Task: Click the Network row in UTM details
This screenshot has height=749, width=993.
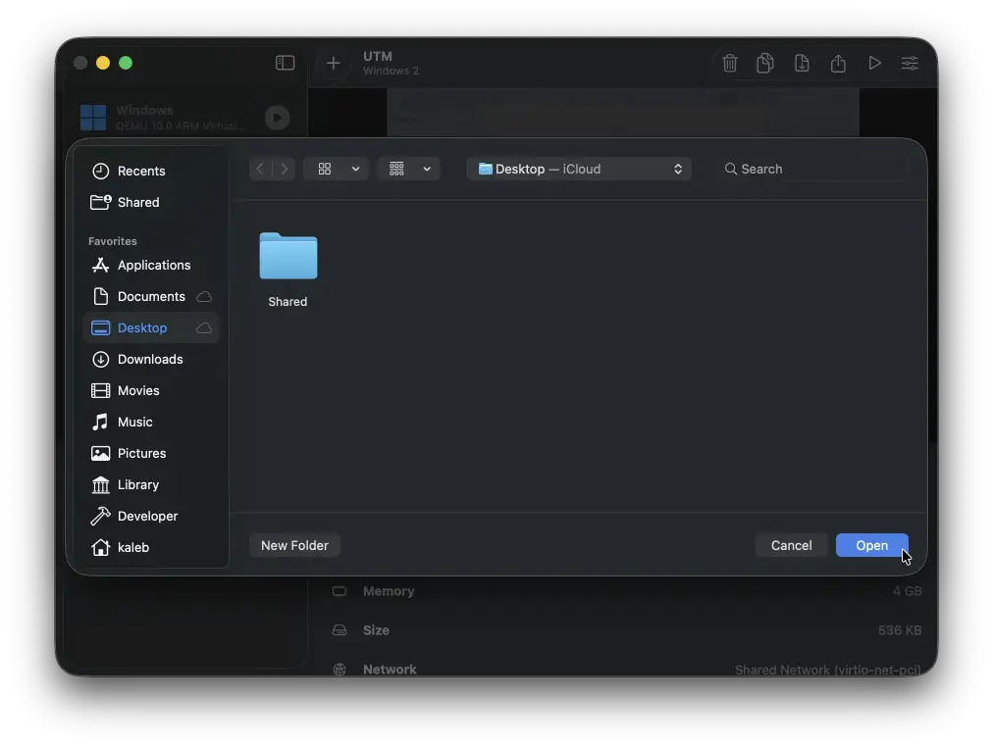Action: (627, 669)
